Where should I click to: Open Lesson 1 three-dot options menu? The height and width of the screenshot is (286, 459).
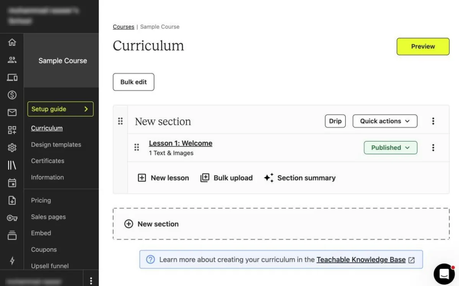click(x=433, y=148)
